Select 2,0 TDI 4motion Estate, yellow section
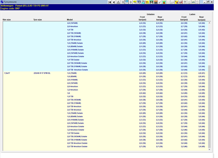This screenshot has height=158, width=218. coord(77,143)
